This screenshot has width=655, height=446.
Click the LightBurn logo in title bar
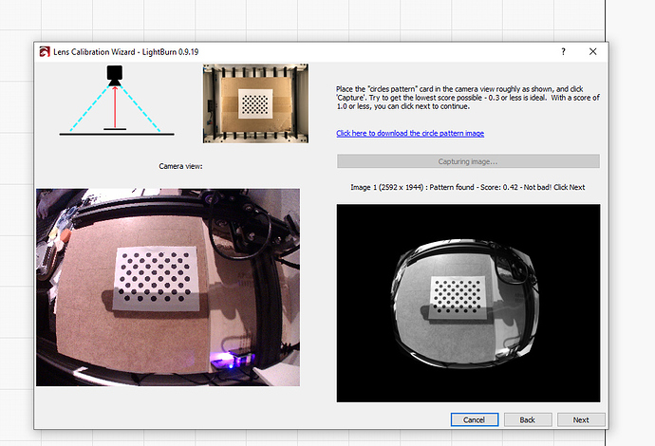pos(45,52)
